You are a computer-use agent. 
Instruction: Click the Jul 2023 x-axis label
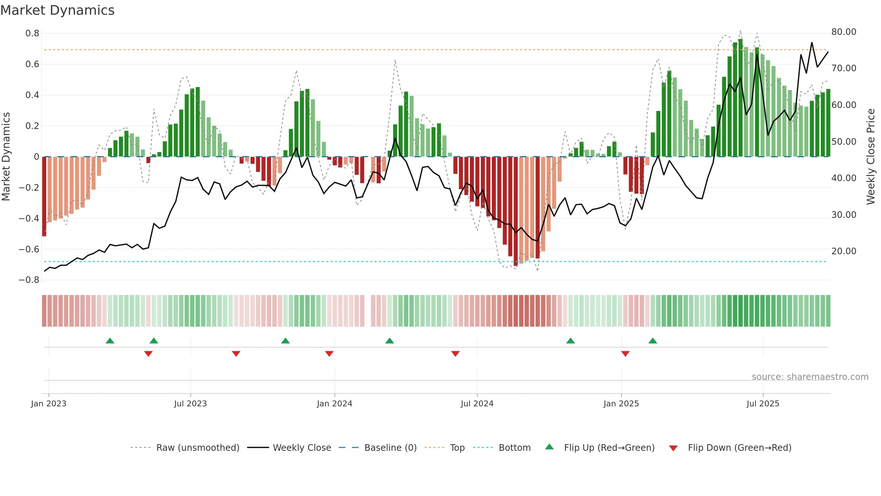coord(191,403)
